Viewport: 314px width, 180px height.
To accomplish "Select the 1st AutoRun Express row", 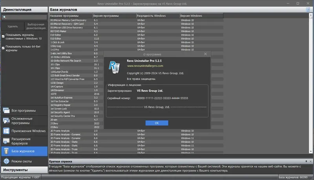I will (x=76, y=97).
